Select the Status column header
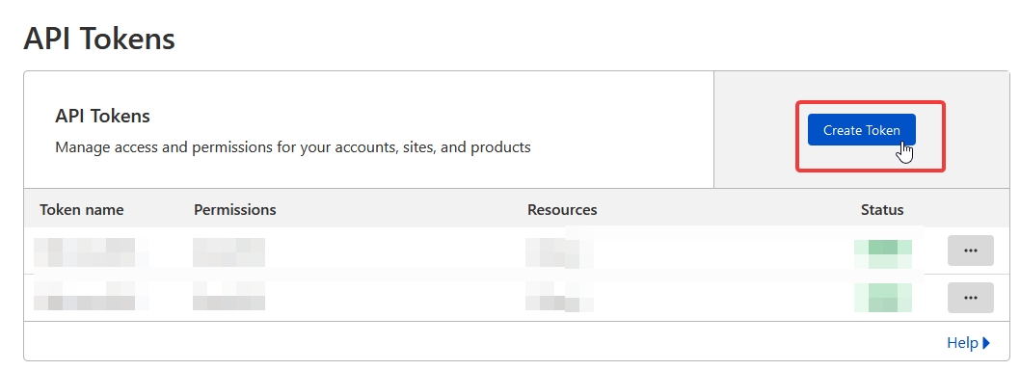This screenshot has height=370, width=1020. point(882,210)
